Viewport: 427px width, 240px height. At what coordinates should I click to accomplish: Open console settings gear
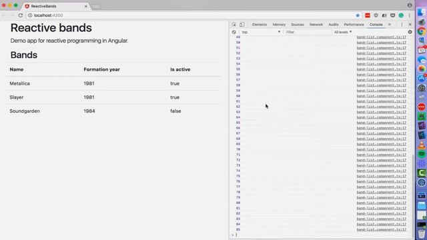pos(410,32)
